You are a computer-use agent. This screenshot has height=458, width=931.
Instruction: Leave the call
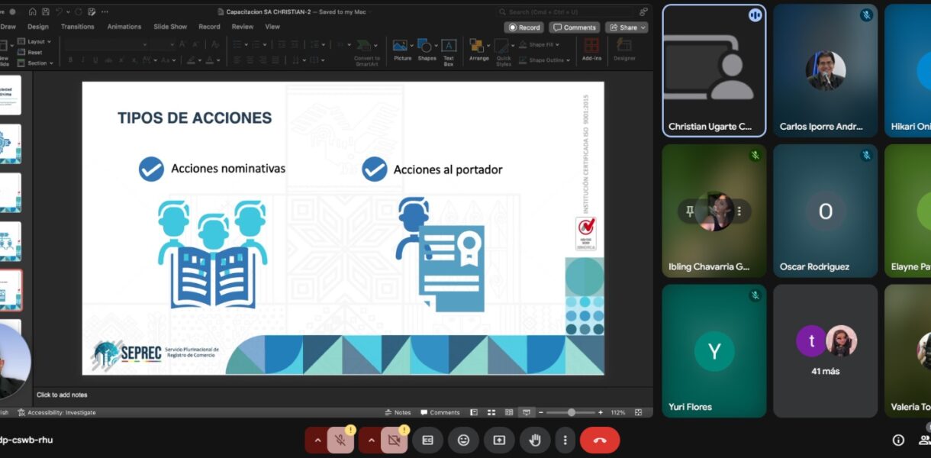600,440
